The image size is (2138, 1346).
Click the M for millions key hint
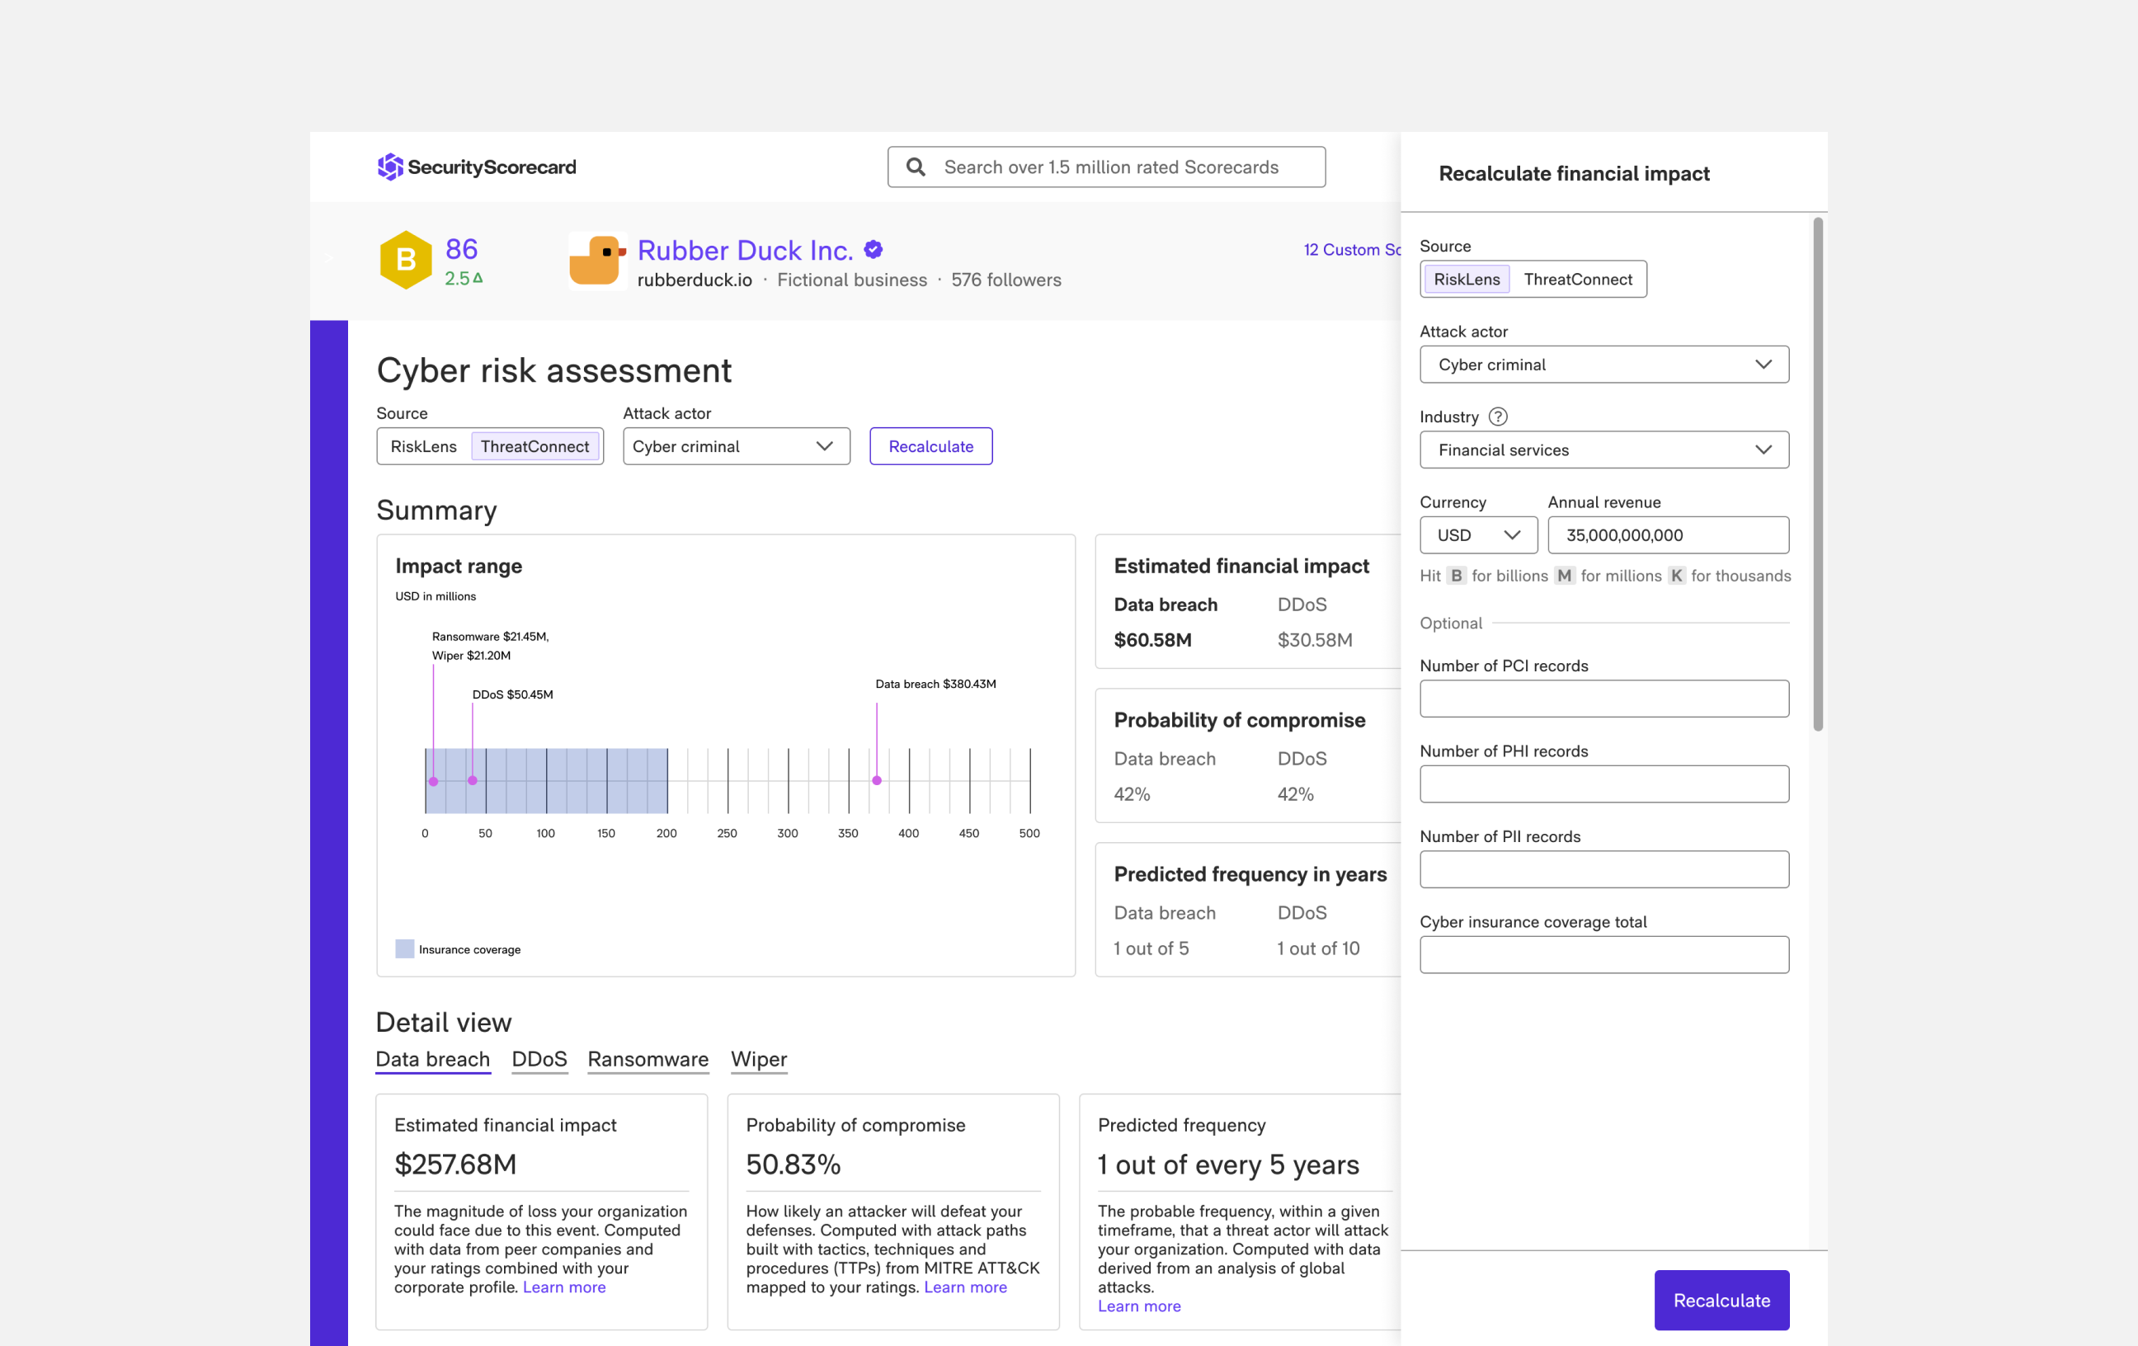click(1565, 576)
